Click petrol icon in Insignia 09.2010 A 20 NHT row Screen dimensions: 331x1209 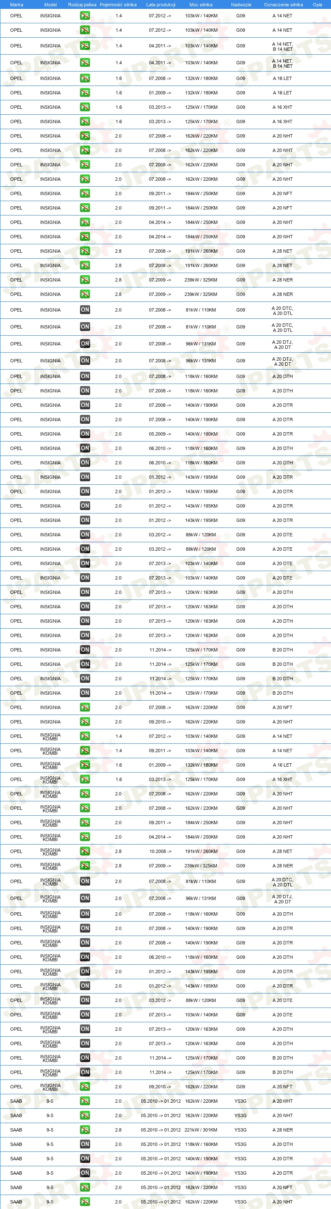(x=85, y=721)
